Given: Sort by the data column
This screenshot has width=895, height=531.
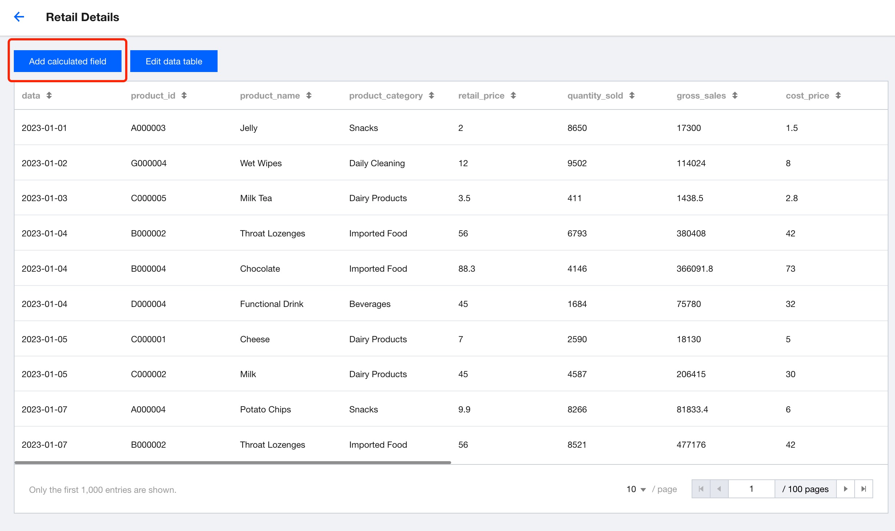Looking at the screenshot, I should (49, 96).
